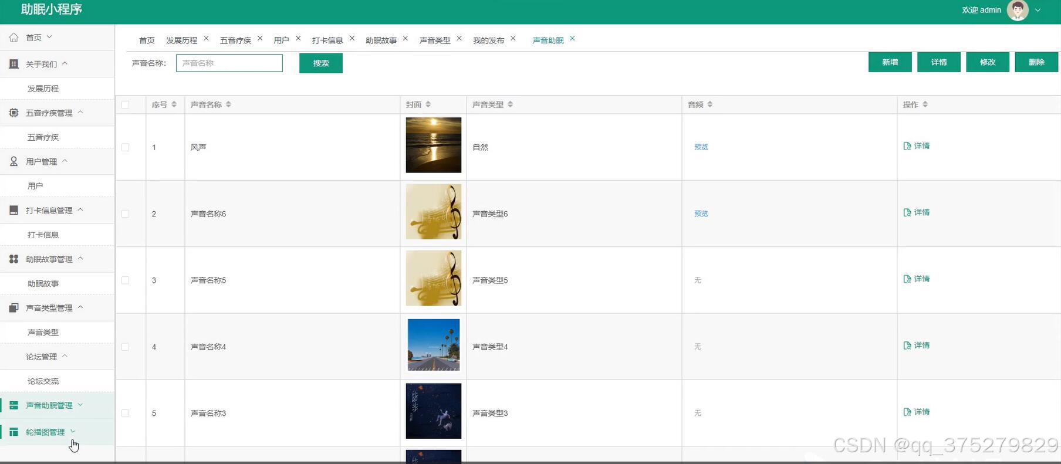Close the 助眠故事 tab
1061x464 pixels.
click(x=406, y=39)
